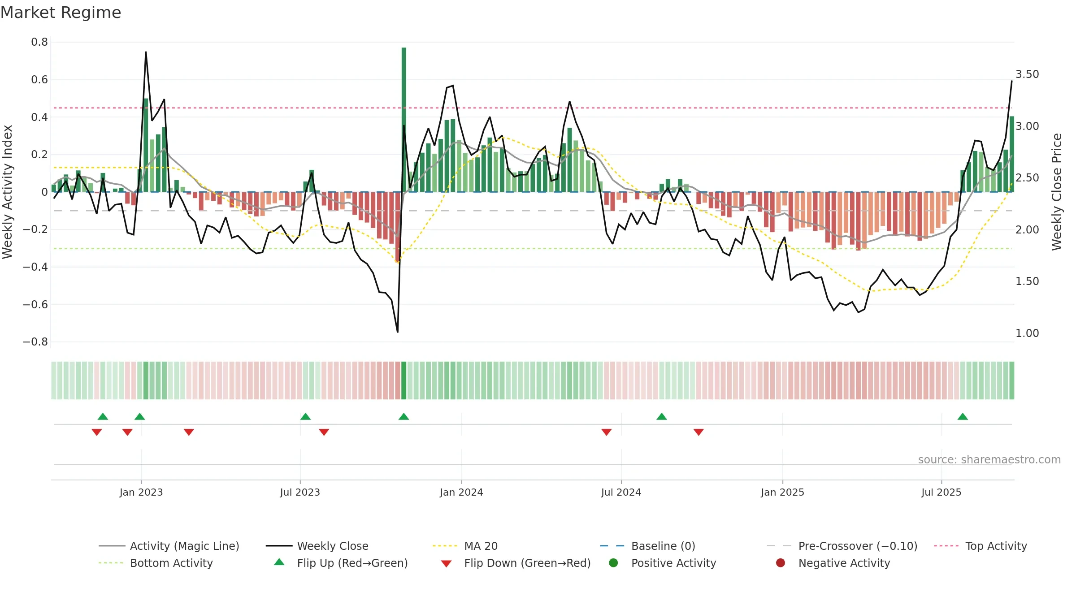Select the Flip Down triangle in Feb 2023
The image size is (1076, 605).
[x=189, y=432]
